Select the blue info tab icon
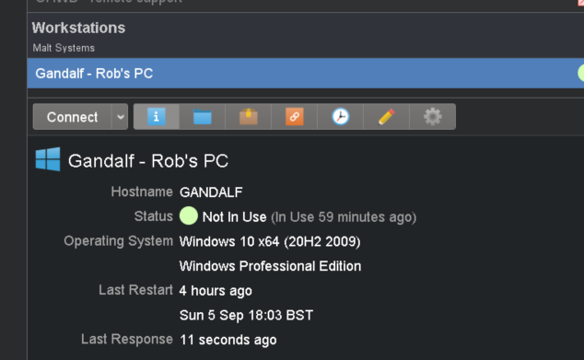Screen dimensions: 584x360 (x=157, y=117)
